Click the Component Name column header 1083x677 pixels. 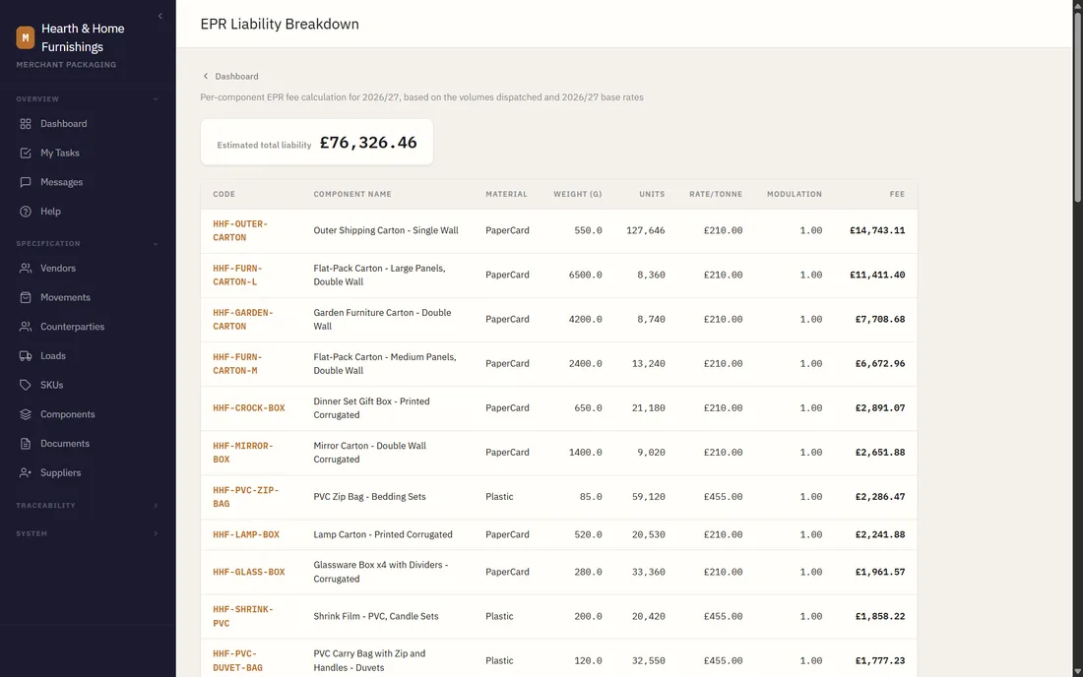(352, 194)
